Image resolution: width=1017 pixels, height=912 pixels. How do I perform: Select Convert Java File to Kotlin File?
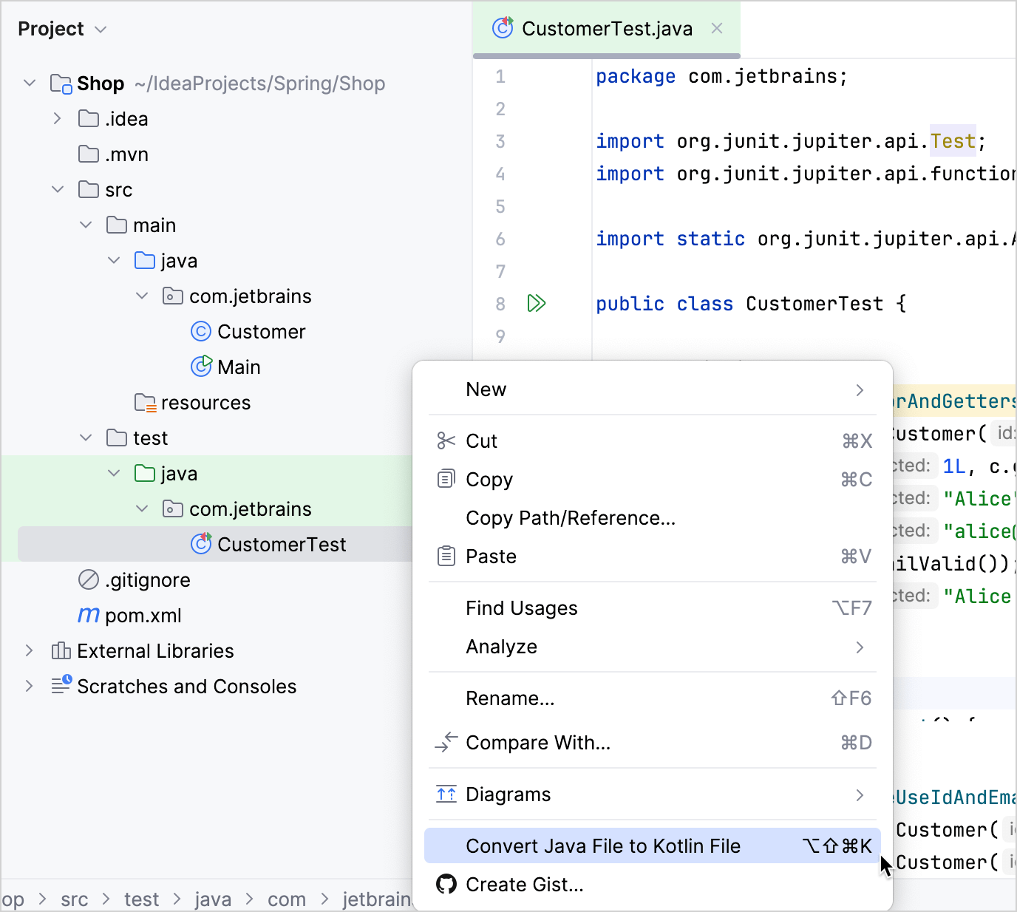[602, 845]
